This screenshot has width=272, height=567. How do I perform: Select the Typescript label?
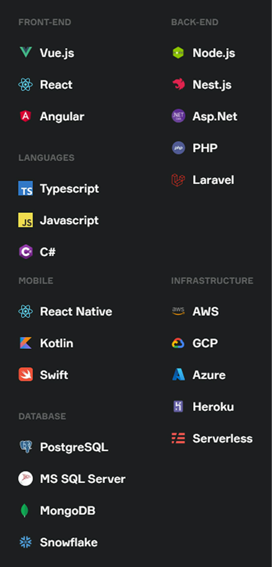(69, 189)
